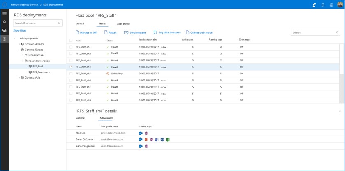Click Sarah O'Connor's Word app icon
The width and height of the screenshot is (345, 171).
pos(162,139)
